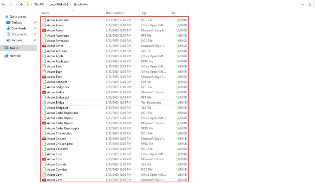Viewport: 315px width, 183px height.
Task: Select the Acorn Cedar Rapids.pptx file
Action: 63,128
